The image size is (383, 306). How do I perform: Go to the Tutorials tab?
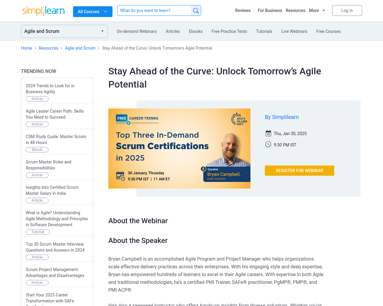tap(264, 31)
